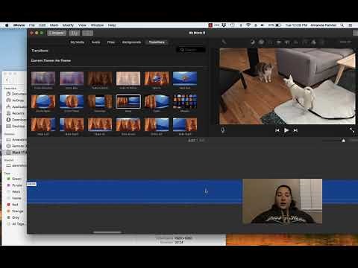Click the Finder window back arrow
The width and height of the screenshot is (358, 268).
click(x=7, y=80)
